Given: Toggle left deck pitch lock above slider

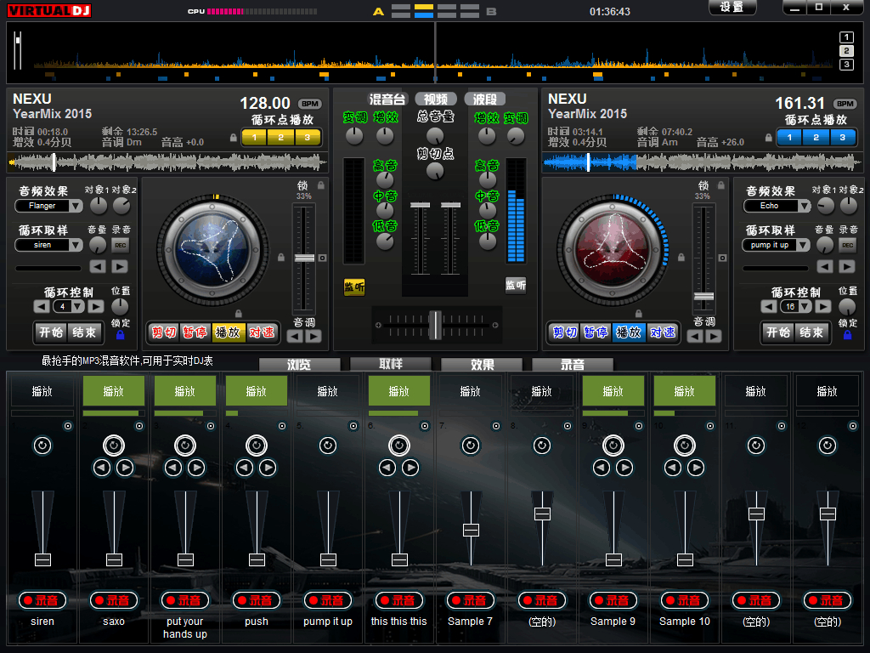Looking at the screenshot, I should (320, 185).
